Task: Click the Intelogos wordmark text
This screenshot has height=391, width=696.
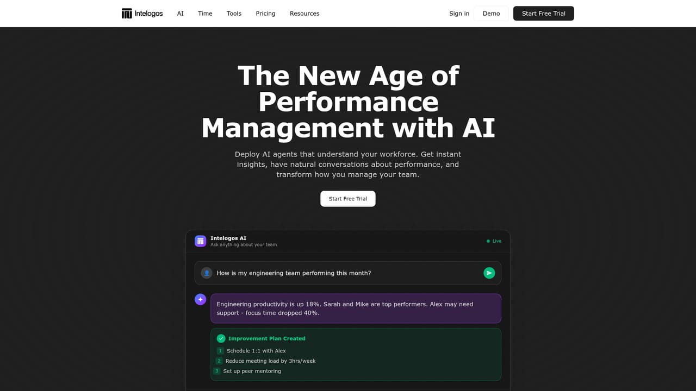Action: point(148,14)
